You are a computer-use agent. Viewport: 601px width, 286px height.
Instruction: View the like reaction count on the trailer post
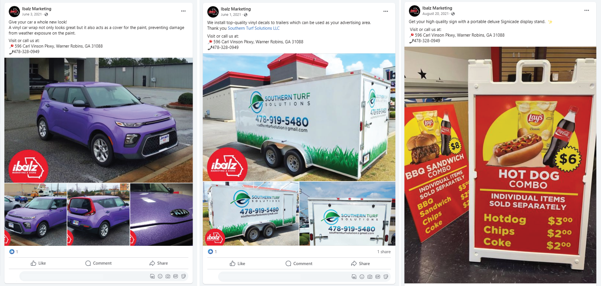(212, 252)
